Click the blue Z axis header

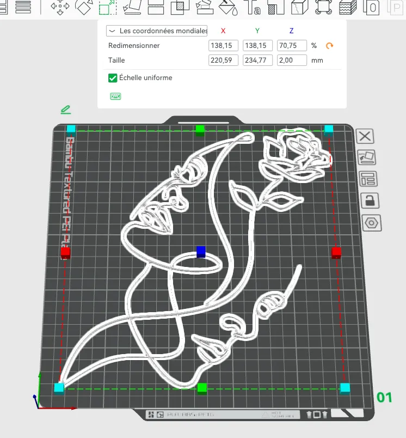coord(291,31)
